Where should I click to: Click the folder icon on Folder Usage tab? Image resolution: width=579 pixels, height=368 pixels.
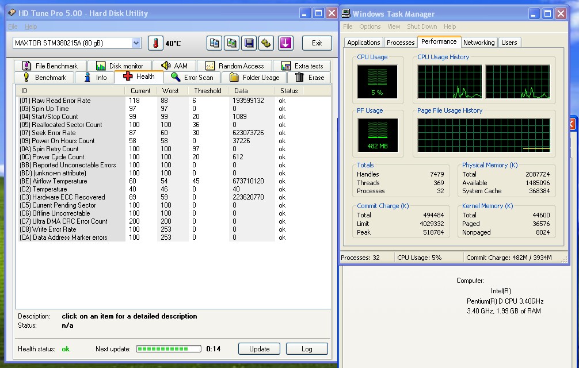[x=234, y=76]
